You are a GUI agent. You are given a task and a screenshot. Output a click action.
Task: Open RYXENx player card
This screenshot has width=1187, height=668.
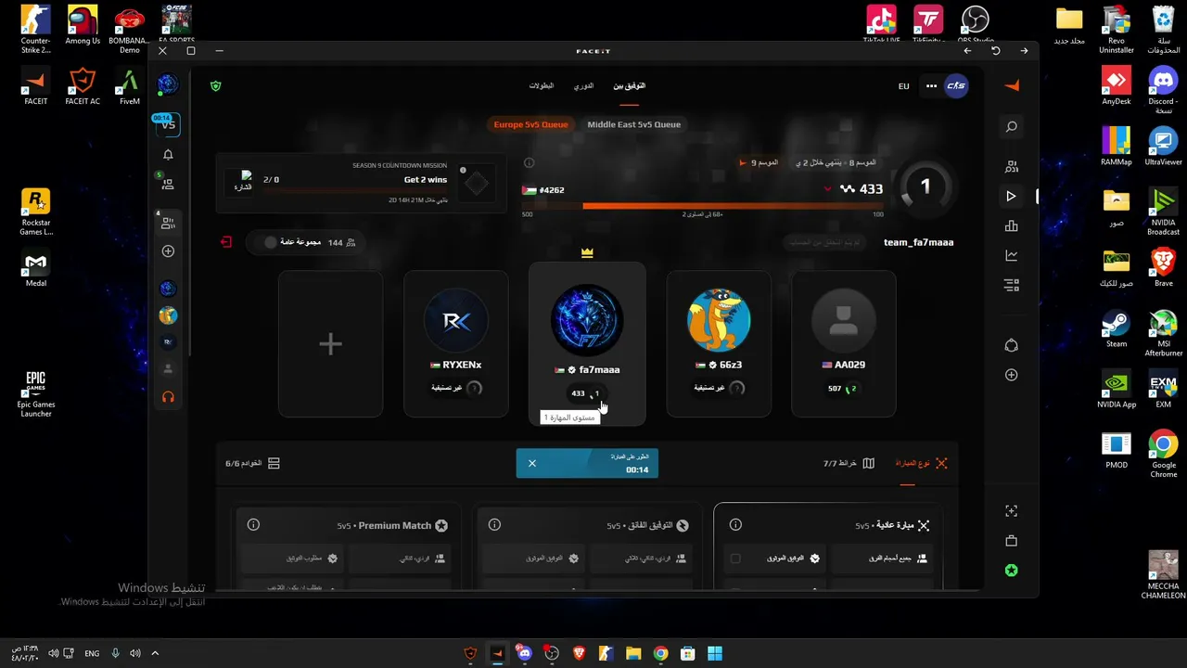coord(456,343)
